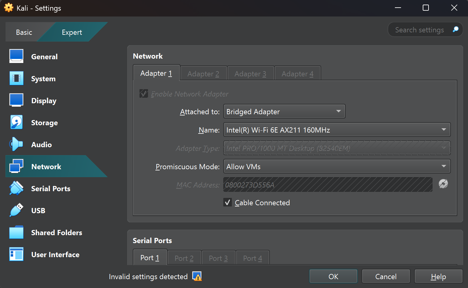Switch to the Basic mode tab
The width and height of the screenshot is (468, 288).
24,32
